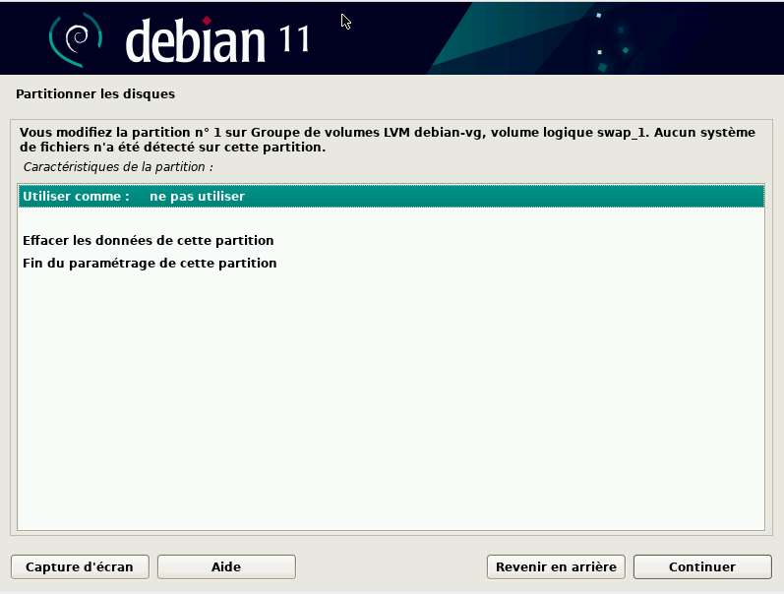Click the "Caractéristiques de la partition :" label
The height and width of the screenshot is (594, 784).
pos(118,167)
